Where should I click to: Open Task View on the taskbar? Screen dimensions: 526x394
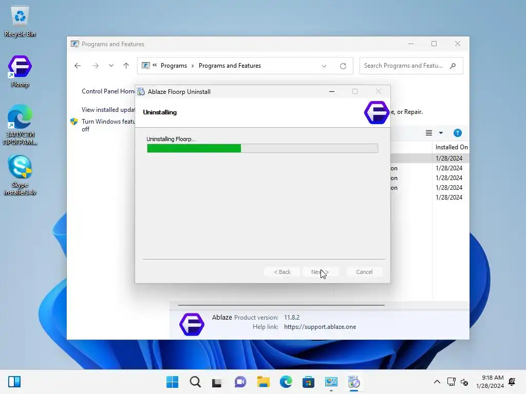[x=217, y=382]
